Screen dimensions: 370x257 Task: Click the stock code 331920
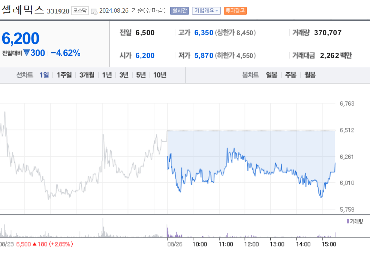pos(58,11)
